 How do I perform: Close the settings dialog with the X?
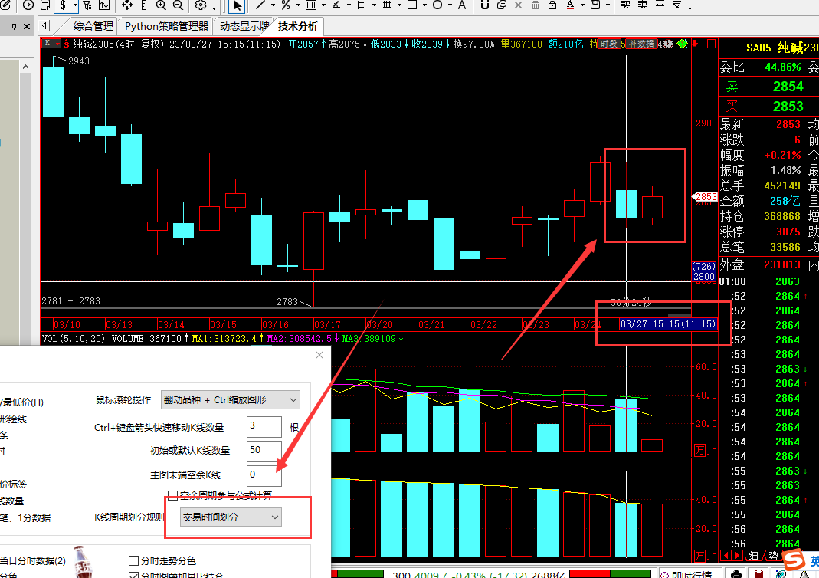319,355
